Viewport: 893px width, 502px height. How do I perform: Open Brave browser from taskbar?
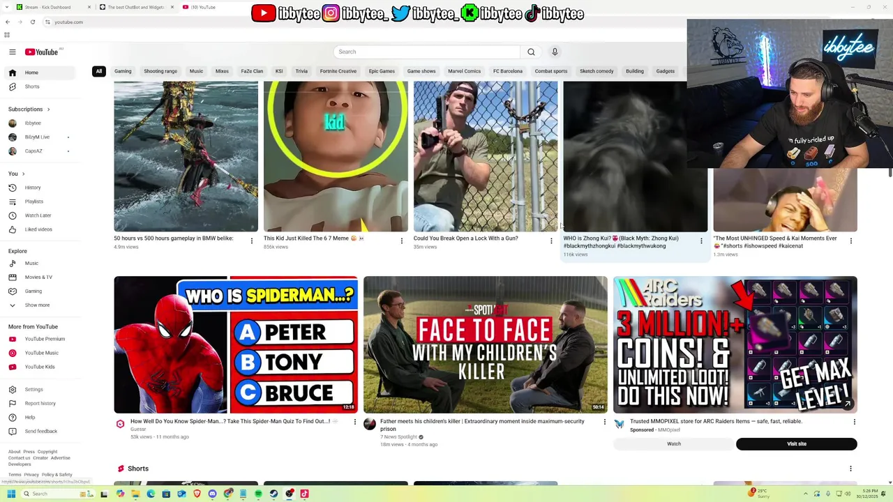197,494
